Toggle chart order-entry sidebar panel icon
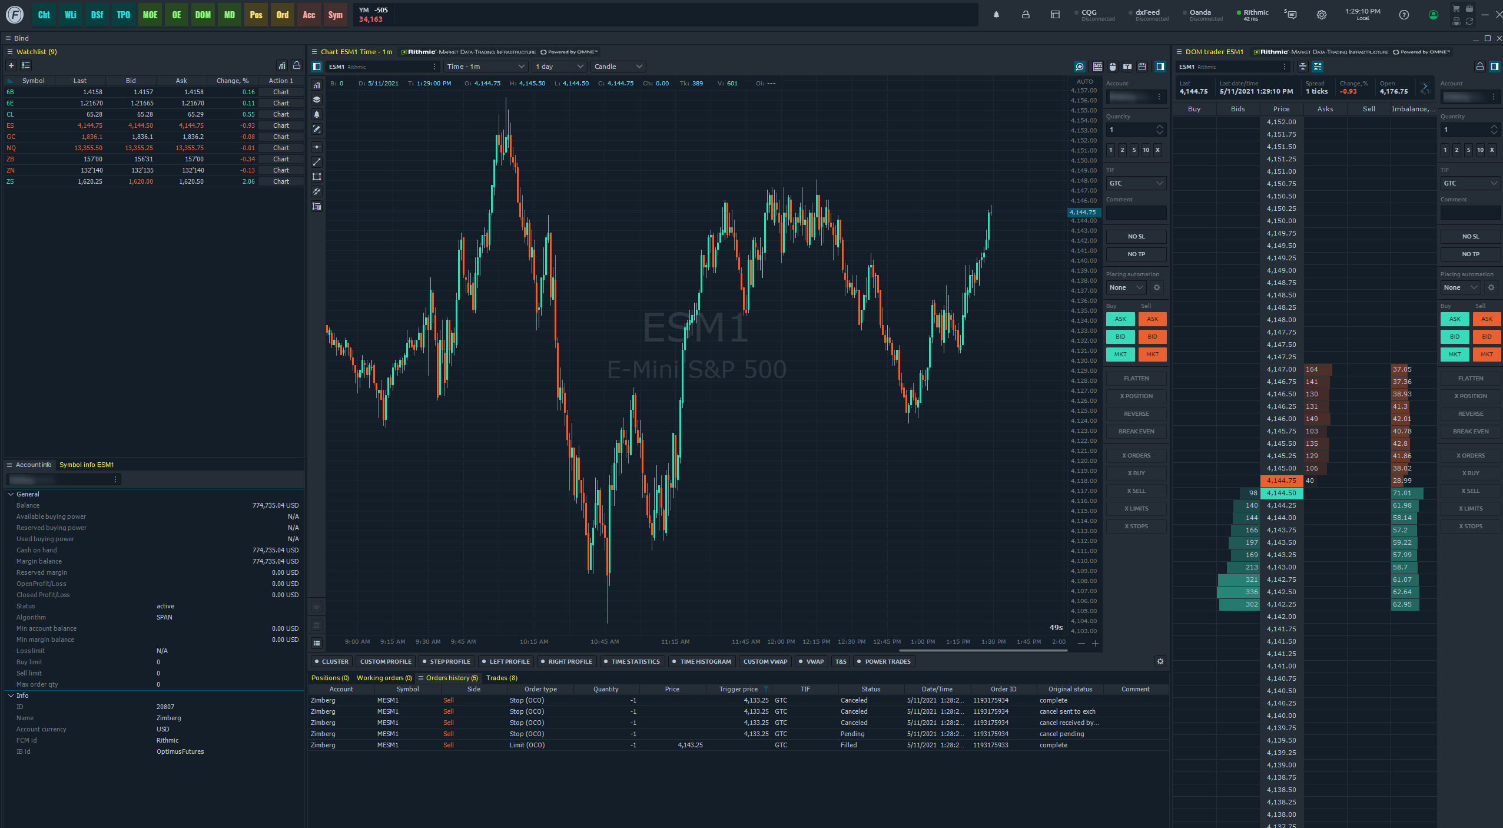Viewport: 1503px width, 828px height. coord(1160,67)
